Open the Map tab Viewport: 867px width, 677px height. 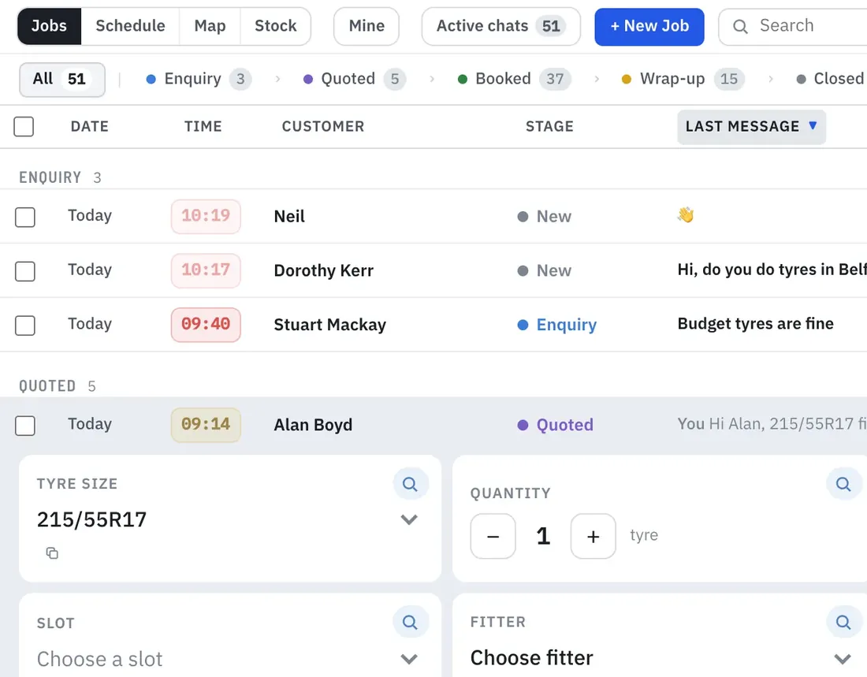210,26
